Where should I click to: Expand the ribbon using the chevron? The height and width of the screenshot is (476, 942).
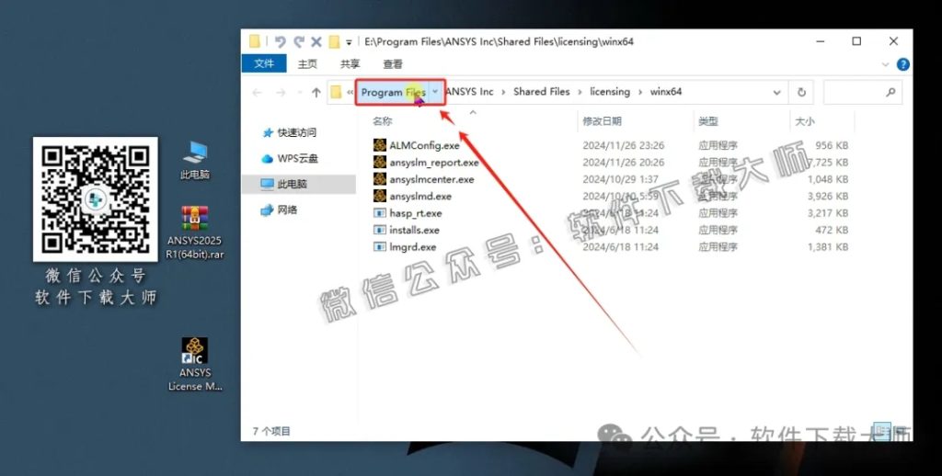tap(888, 64)
